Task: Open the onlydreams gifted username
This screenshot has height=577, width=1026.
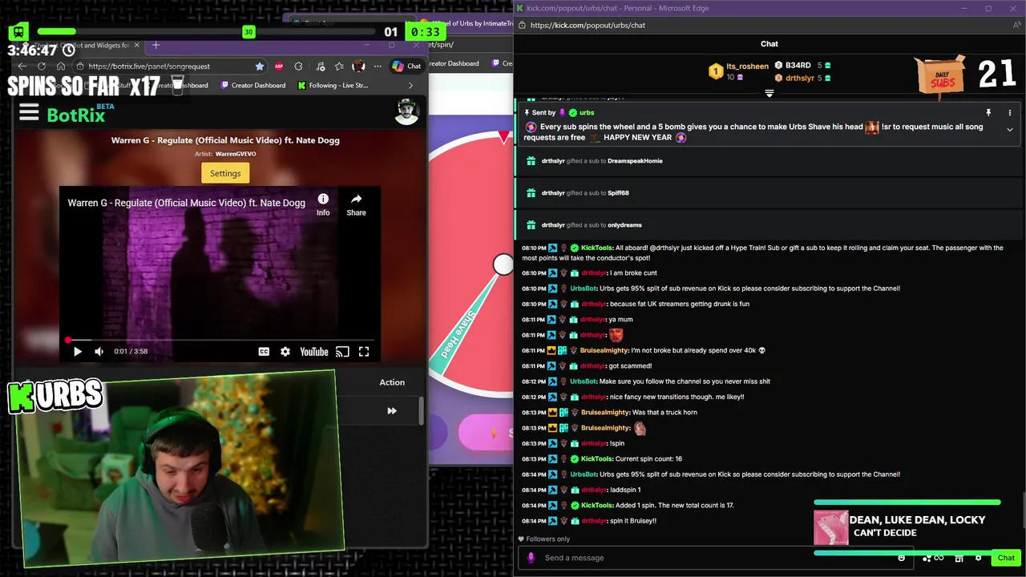Action: (x=624, y=225)
